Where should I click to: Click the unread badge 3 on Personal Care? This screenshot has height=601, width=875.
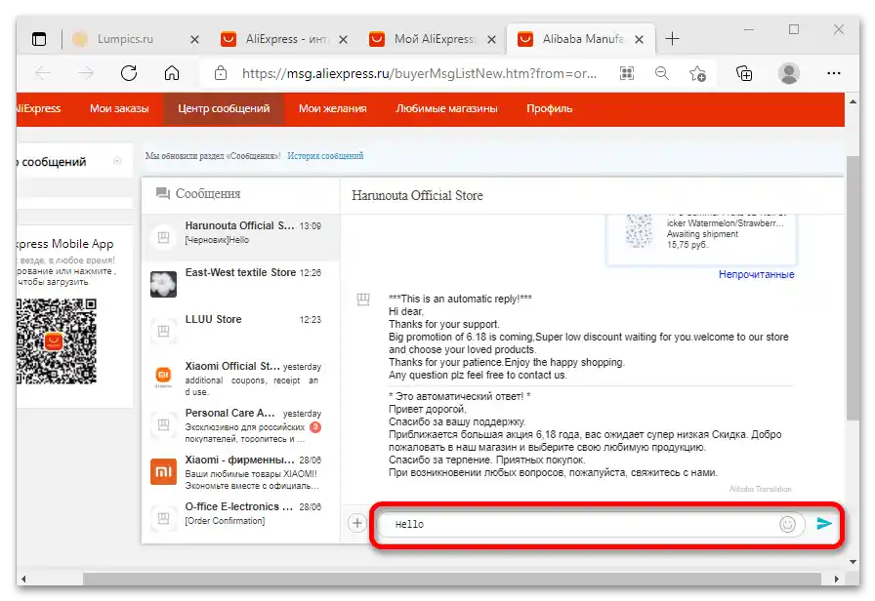coord(315,427)
